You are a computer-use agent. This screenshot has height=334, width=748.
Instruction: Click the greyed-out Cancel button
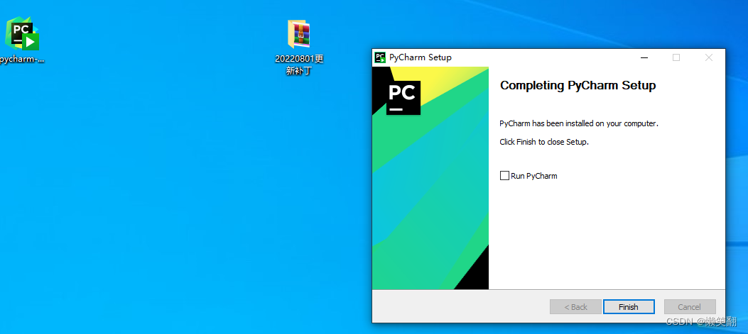tap(689, 307)
